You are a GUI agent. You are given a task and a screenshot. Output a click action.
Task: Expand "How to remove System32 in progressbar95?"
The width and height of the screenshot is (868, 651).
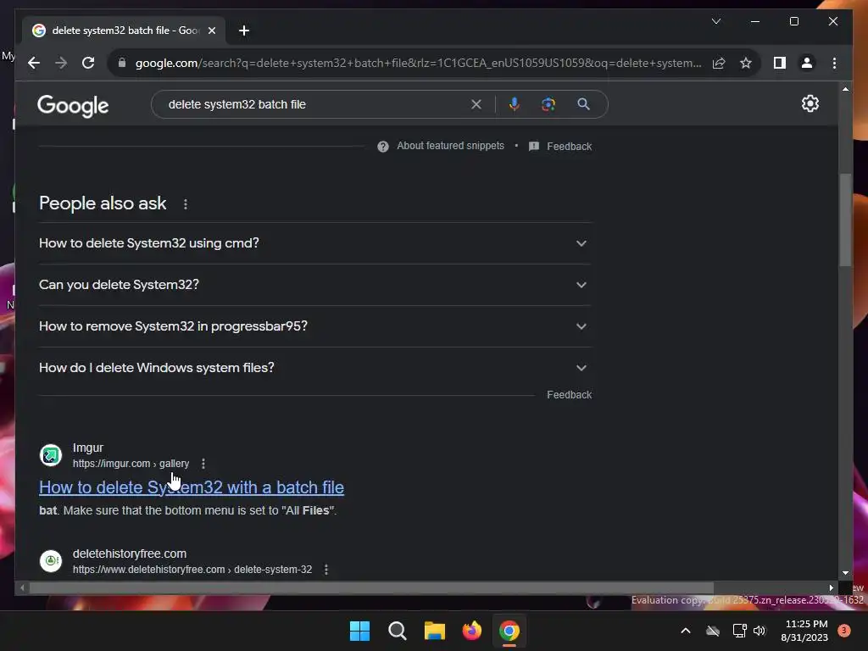pos(315,326)
